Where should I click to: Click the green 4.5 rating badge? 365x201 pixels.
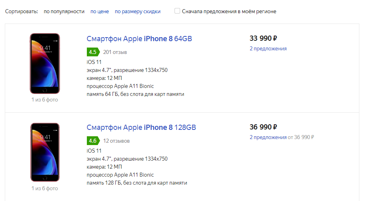tap(93, 52)
